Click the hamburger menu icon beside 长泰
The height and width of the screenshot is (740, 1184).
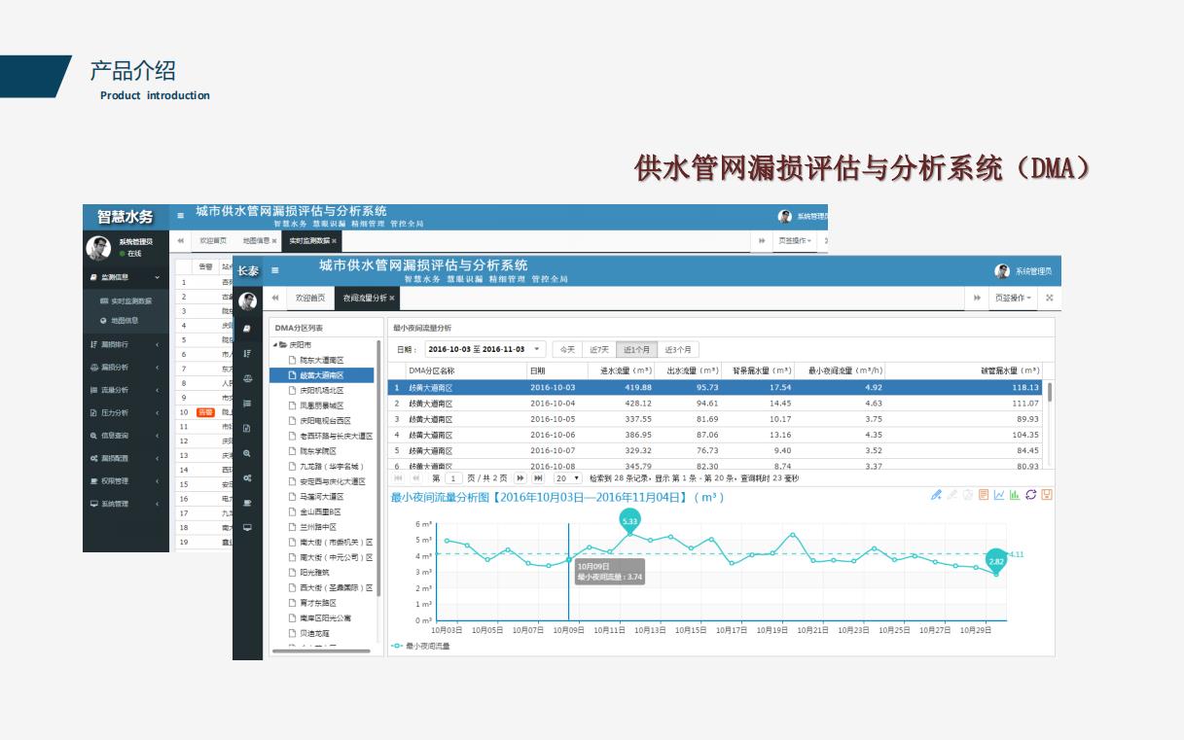(274, 270)
